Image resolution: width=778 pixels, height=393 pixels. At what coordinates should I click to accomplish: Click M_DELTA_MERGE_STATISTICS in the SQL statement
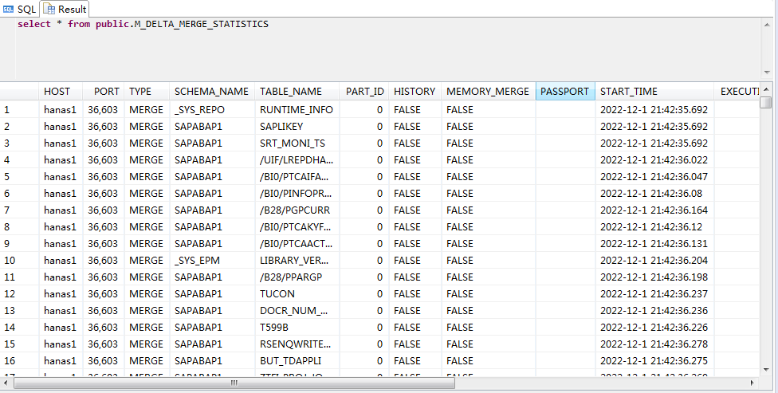202,24
